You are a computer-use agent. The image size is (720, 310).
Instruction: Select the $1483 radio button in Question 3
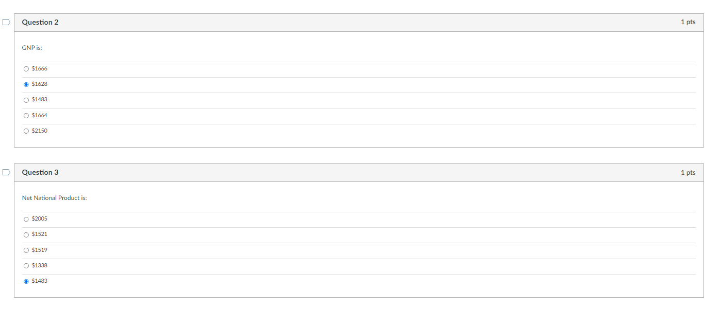26,281
